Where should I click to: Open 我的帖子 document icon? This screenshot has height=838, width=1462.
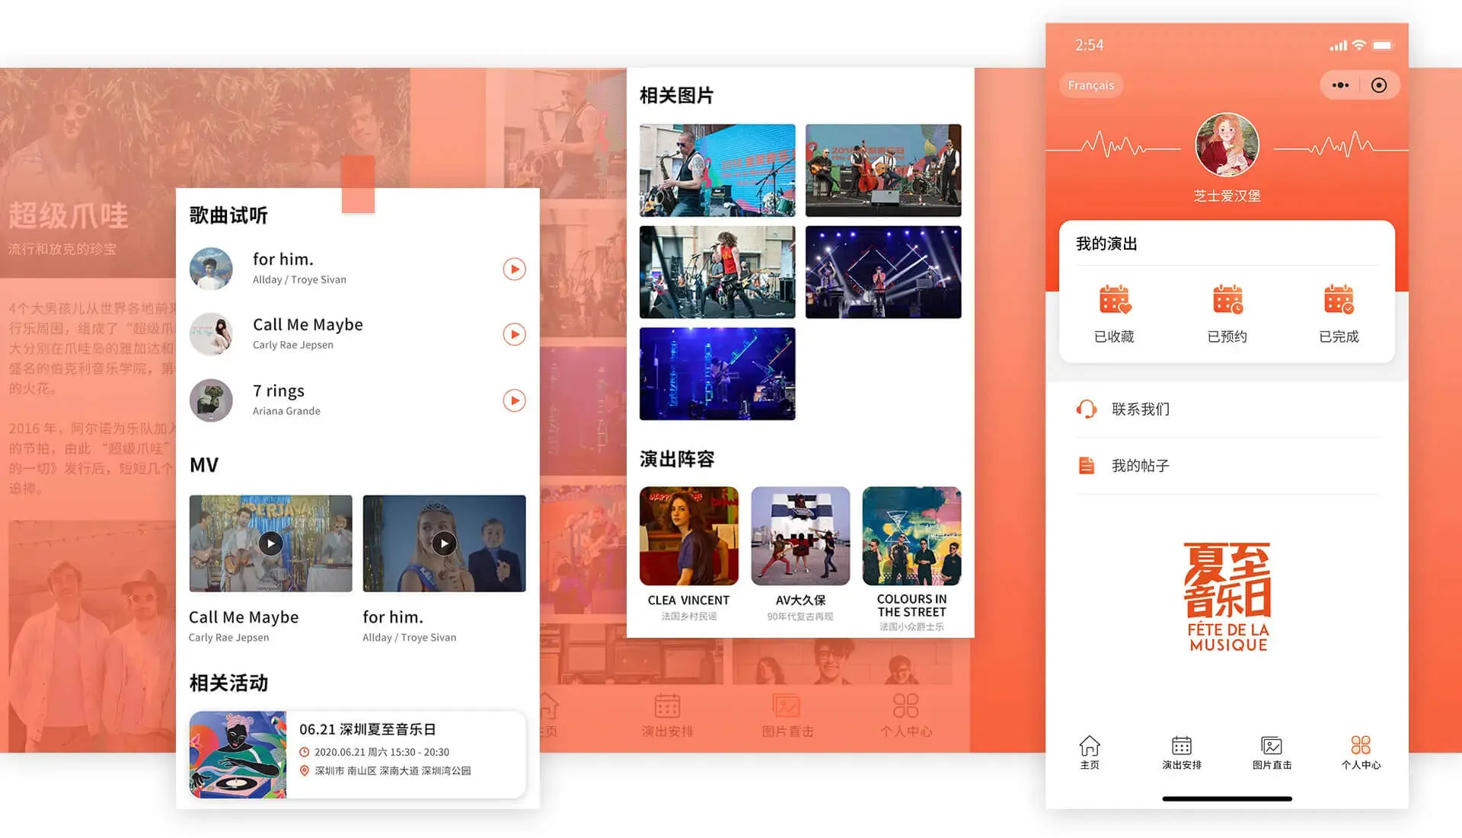[x=1087, y=465]
